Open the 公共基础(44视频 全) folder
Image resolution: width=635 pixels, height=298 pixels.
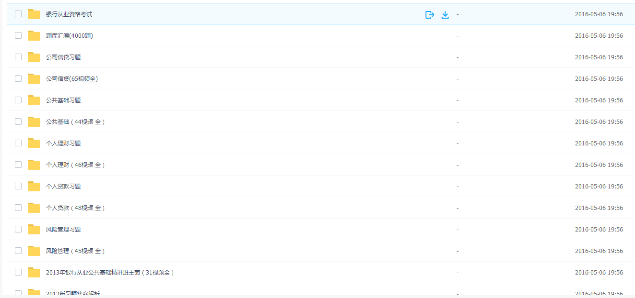[x=75, y=122]
